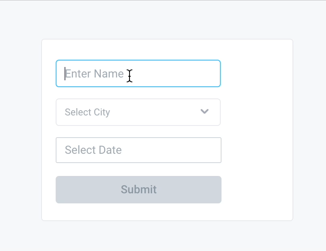Click the chevron on the city selector
Screen dimensions: 326x251
204,112
